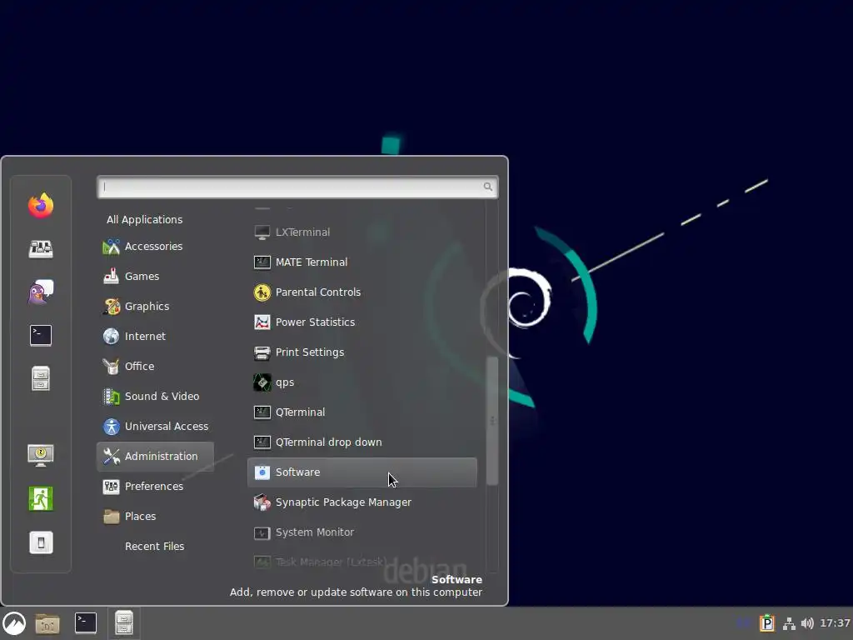Image resolution: width=853 pixels, height=640 pixels.
Task: Open Print Settings
Action: (x=362, y=352)
